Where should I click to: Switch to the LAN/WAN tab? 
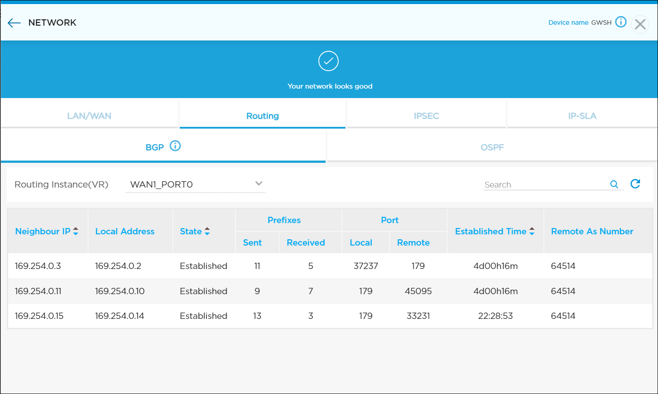pos(89,116)
